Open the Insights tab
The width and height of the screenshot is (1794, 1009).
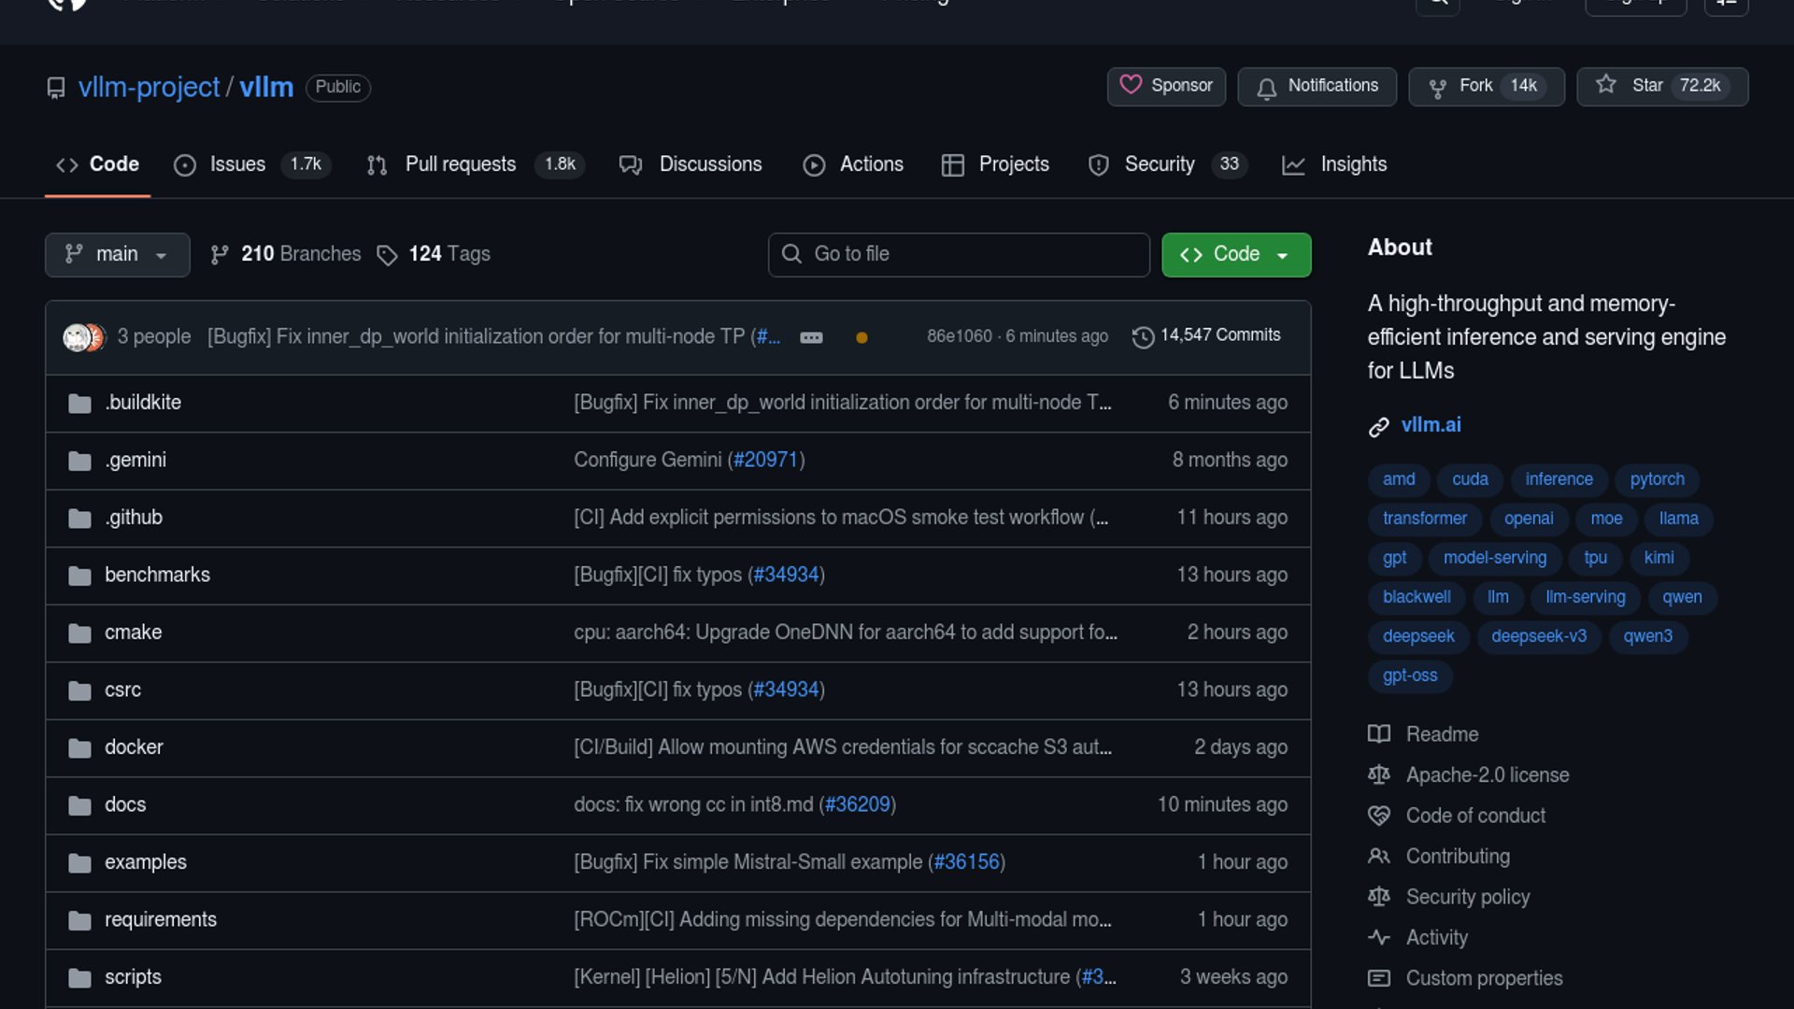click(x=1352, y=164)
